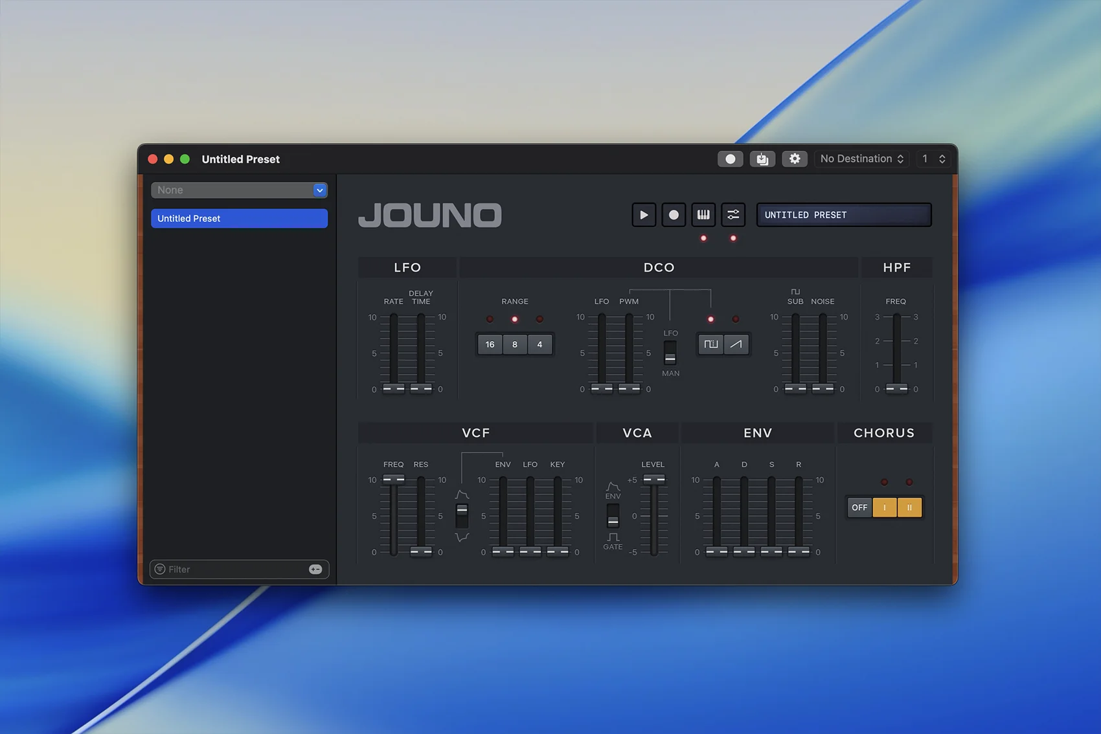Click the VCF FREQ slider handle

tap(393, 480)
